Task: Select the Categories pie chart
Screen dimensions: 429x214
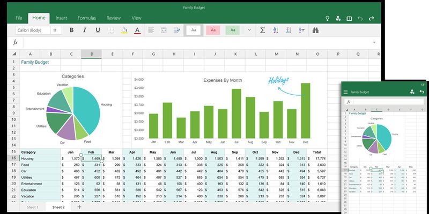Action: pos(71,110)
